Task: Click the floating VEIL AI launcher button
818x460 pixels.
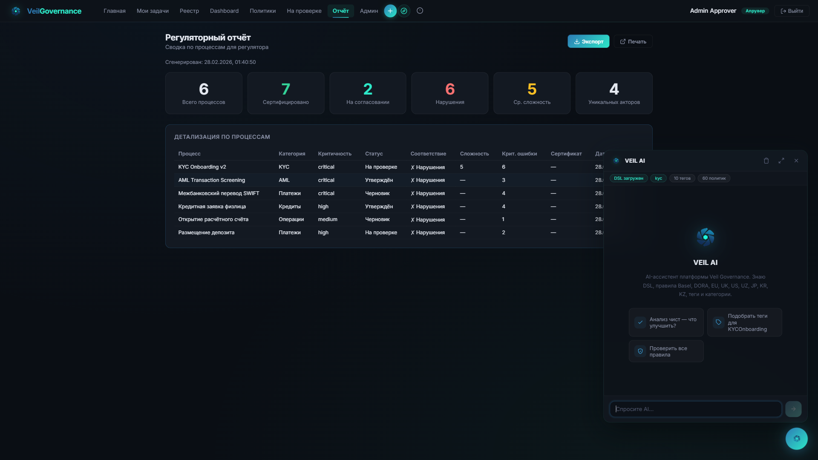Action: [796, 439]
